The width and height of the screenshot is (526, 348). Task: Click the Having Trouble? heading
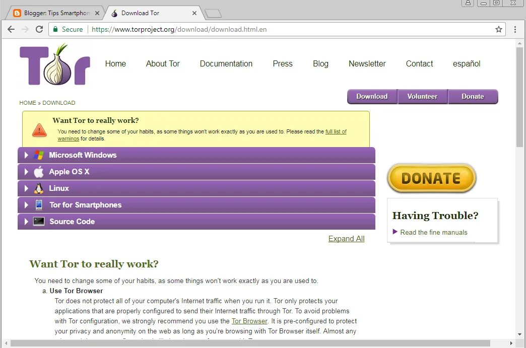435,215
